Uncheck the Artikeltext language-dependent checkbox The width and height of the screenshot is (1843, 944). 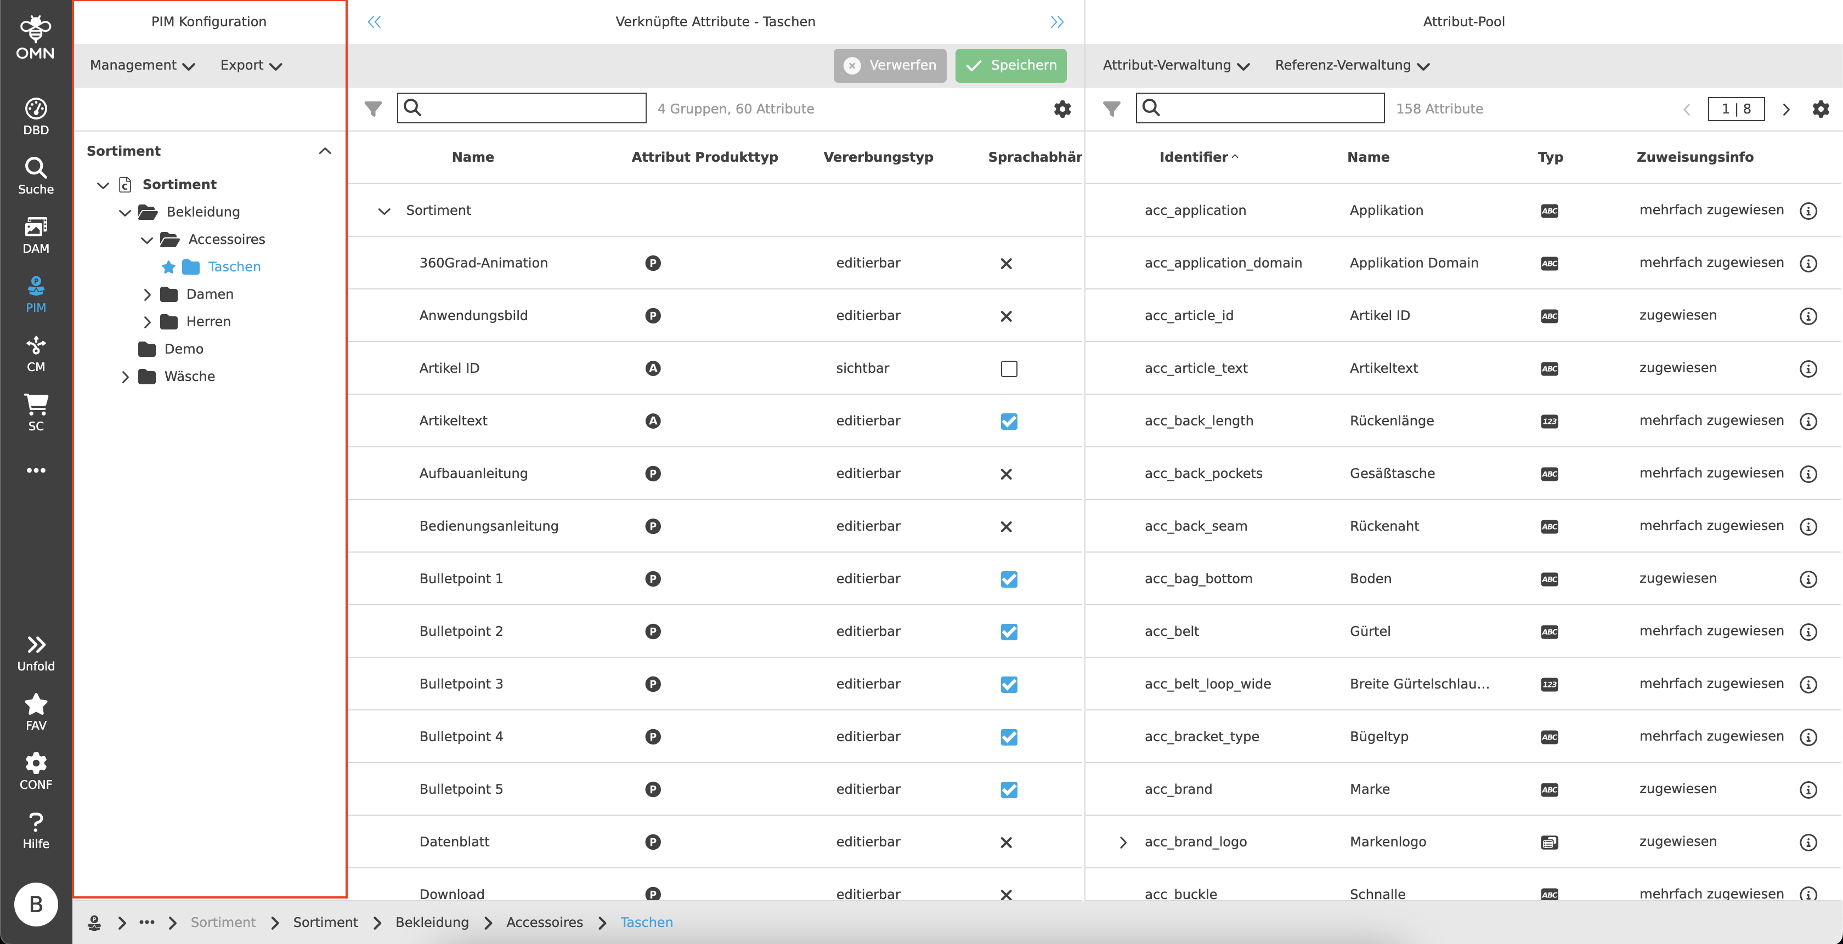point(1009,421)
